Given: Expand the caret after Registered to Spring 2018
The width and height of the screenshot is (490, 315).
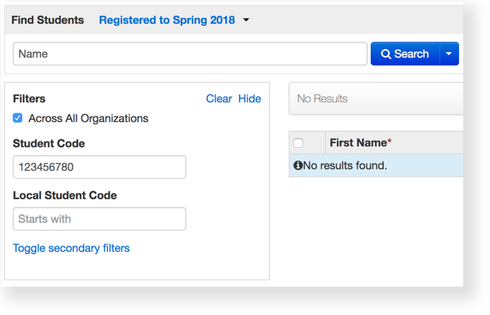Looking at the screenshot, I should [246, 20].
